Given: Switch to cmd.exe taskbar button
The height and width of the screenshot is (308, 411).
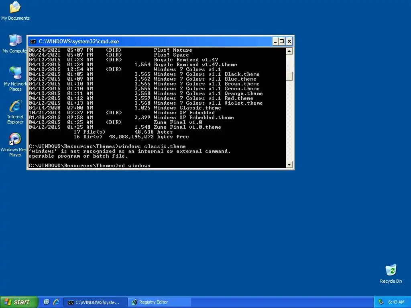Looking at the screenshot, I should pyautogui.click(x=96, y=302).
